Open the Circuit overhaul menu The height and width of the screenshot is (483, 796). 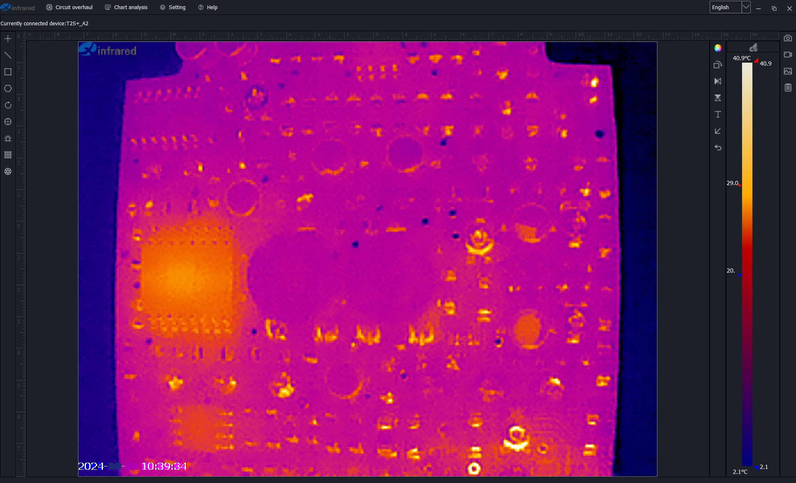(x=69, y=7)
